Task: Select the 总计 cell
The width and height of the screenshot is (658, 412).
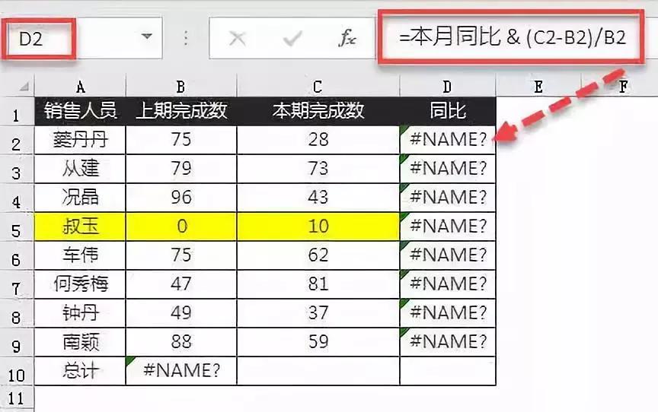Action: (x=80, y=371)
